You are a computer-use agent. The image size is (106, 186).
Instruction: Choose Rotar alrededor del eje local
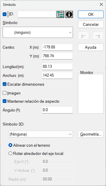tap(11, 154)
